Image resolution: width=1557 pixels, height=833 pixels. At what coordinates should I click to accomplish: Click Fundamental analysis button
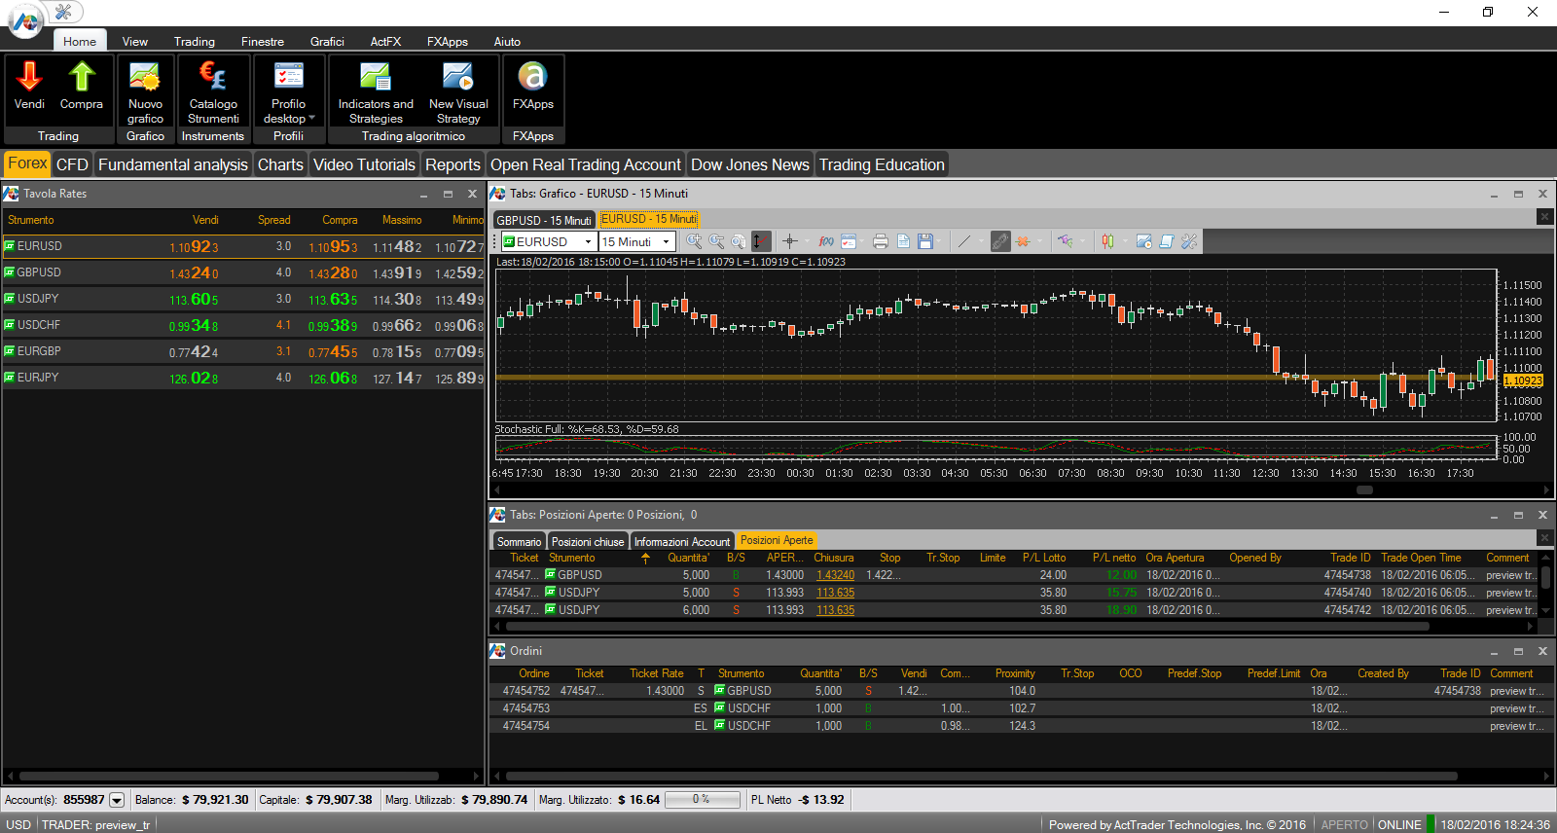coord(173,164)
